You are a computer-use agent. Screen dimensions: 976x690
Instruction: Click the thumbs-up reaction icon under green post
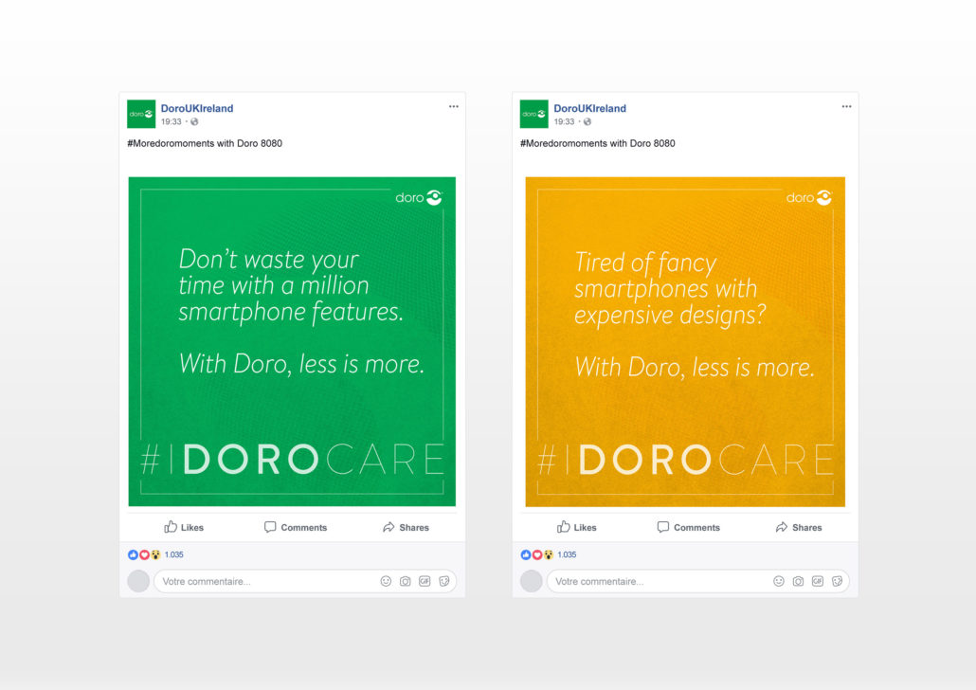tap(133, 554)
